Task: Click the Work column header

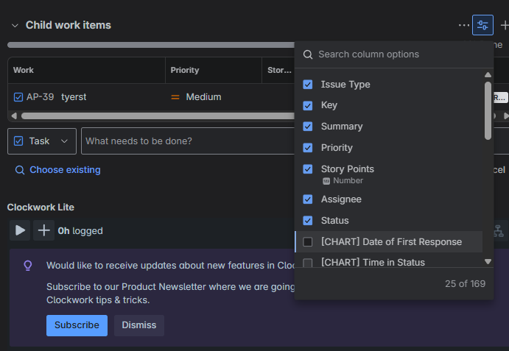Action: 24,70
